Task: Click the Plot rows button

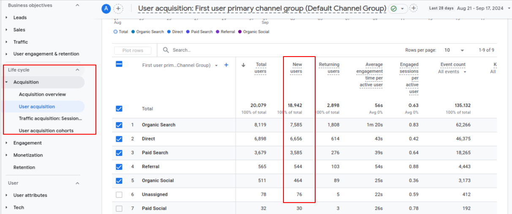Action: (x=133, y=51)
